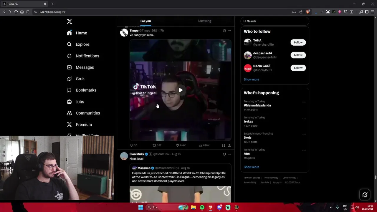
Task: Open Brave Shields icon
Action: 308,12
